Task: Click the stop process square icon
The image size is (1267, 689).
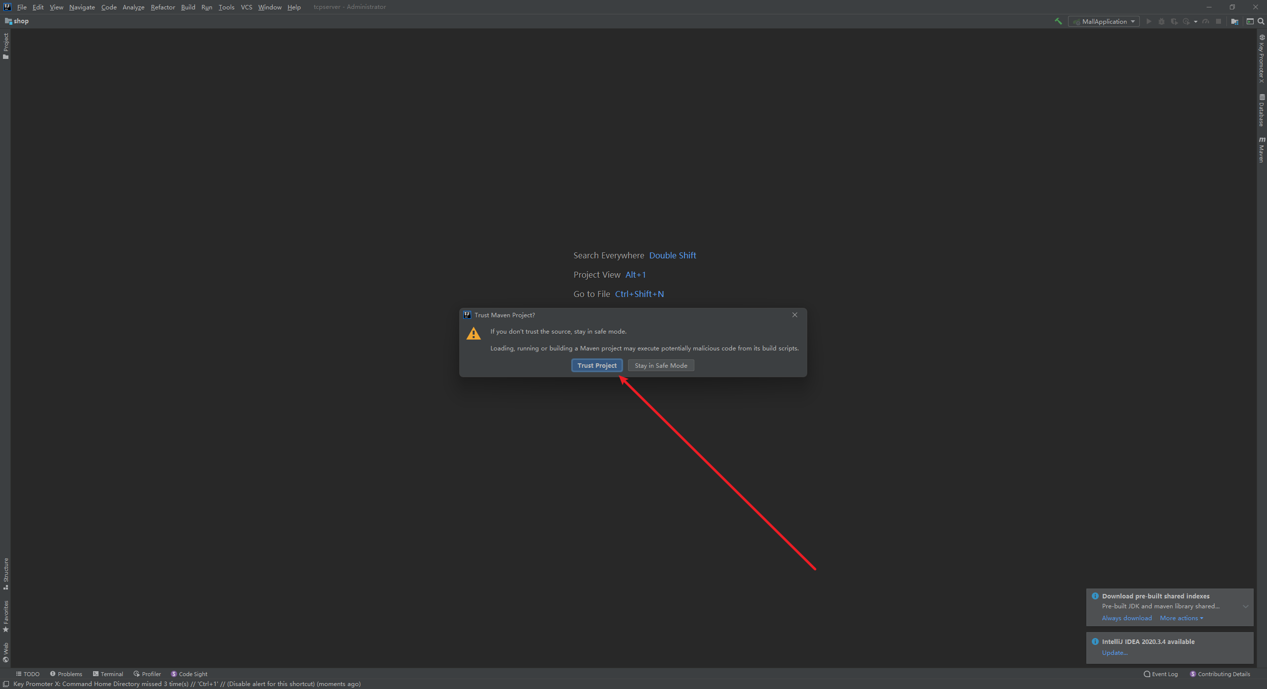Action: coord(1218,21)
